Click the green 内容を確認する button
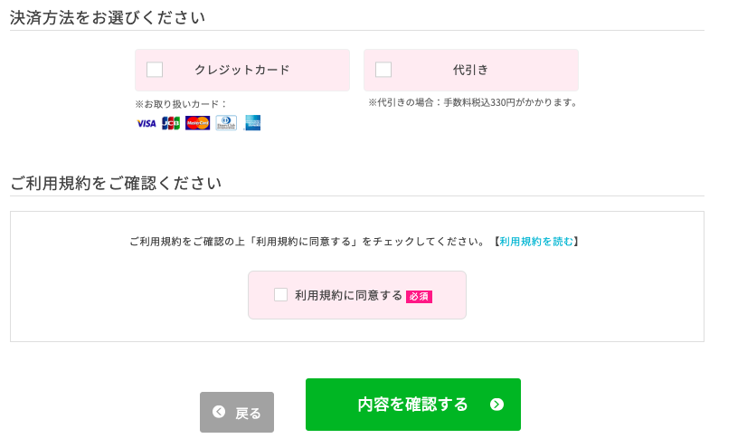 point(413,405)
